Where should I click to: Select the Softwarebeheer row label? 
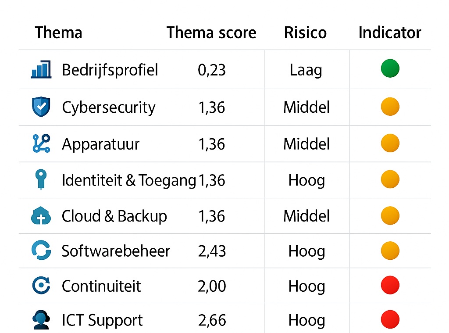coord(116,251)
